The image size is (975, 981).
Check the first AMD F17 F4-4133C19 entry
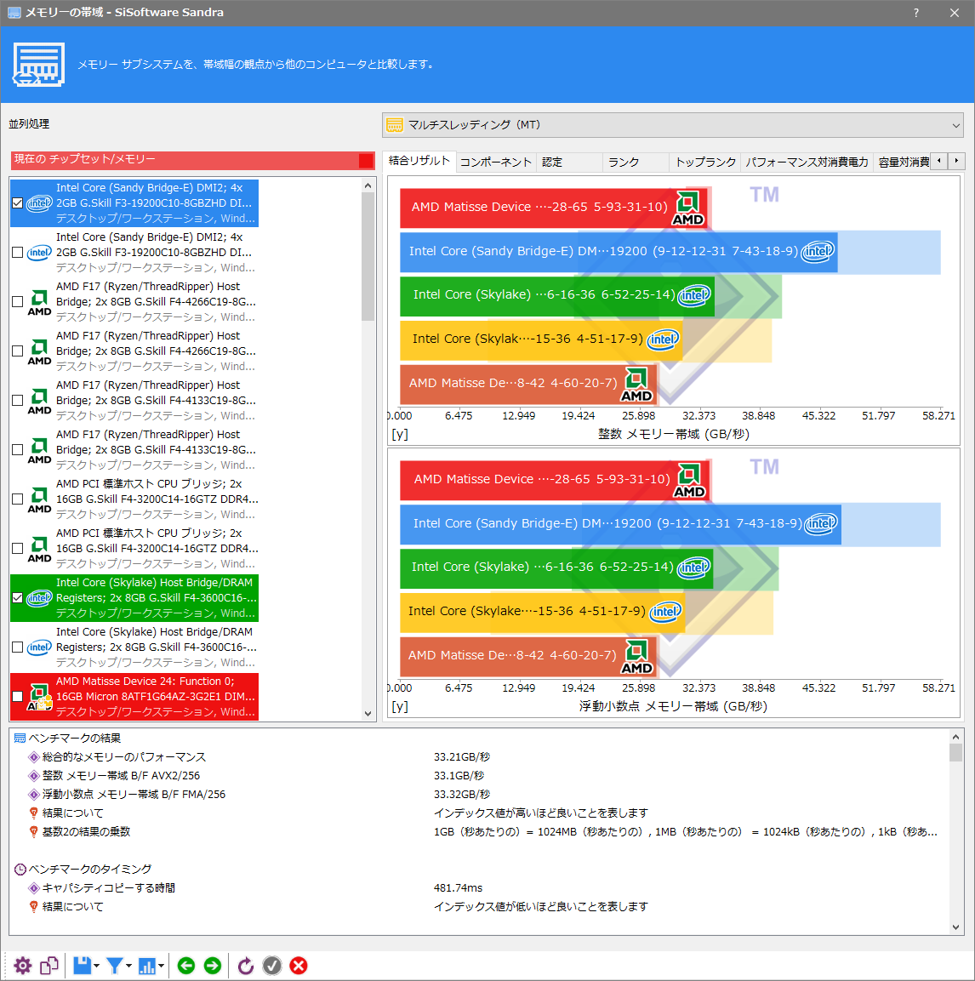tap(18, 401)
